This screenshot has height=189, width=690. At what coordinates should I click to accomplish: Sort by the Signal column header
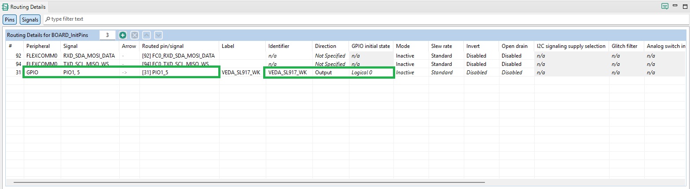(x=90, y=46)
